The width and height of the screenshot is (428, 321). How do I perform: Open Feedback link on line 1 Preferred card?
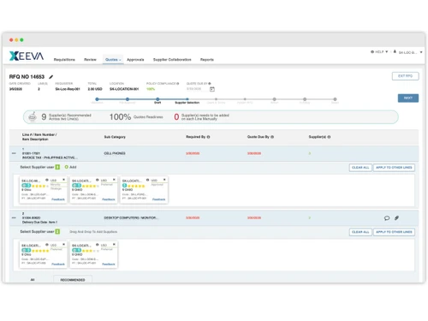pos(109,199)
